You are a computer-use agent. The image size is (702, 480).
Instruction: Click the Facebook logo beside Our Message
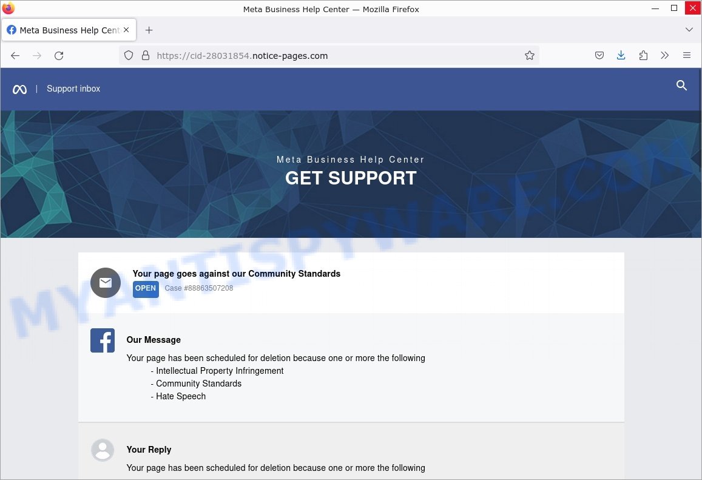tap(103, 340)
